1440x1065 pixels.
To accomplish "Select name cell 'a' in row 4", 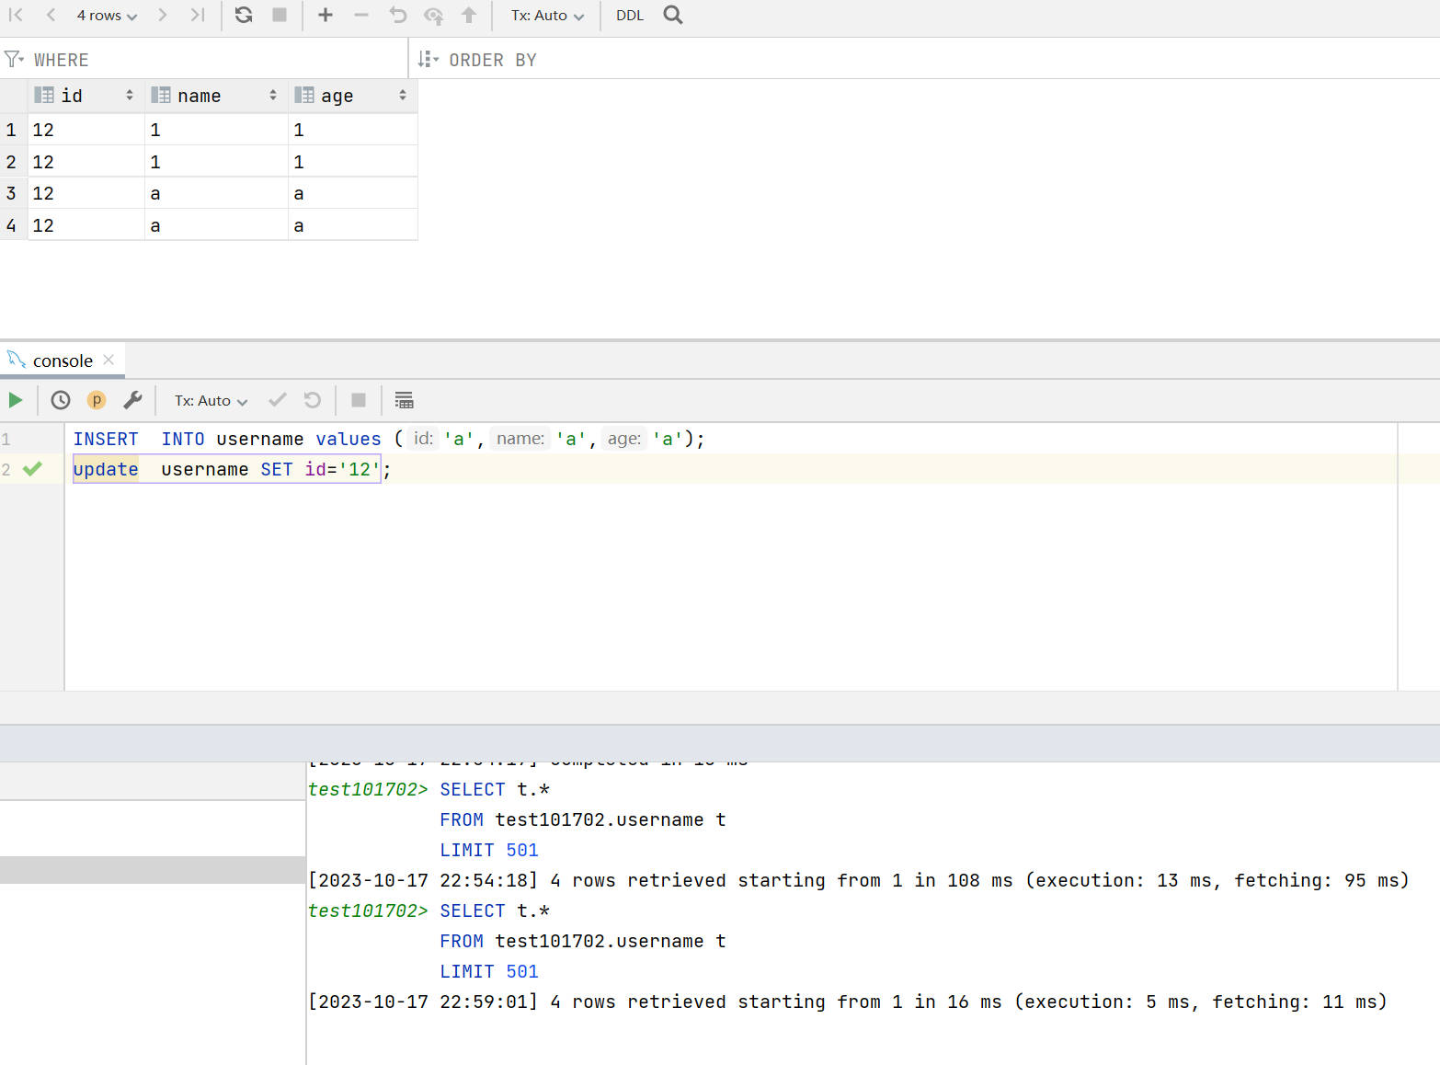I will click(x=216, y=225).
